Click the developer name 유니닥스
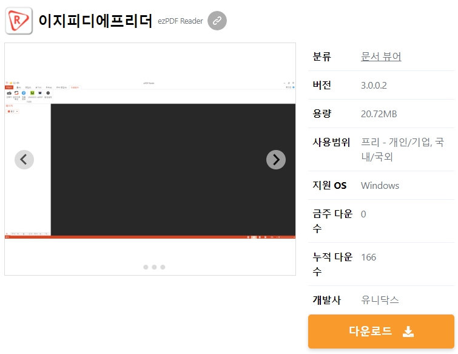Screen dimensions: 458x354 (x=380, y=300)
